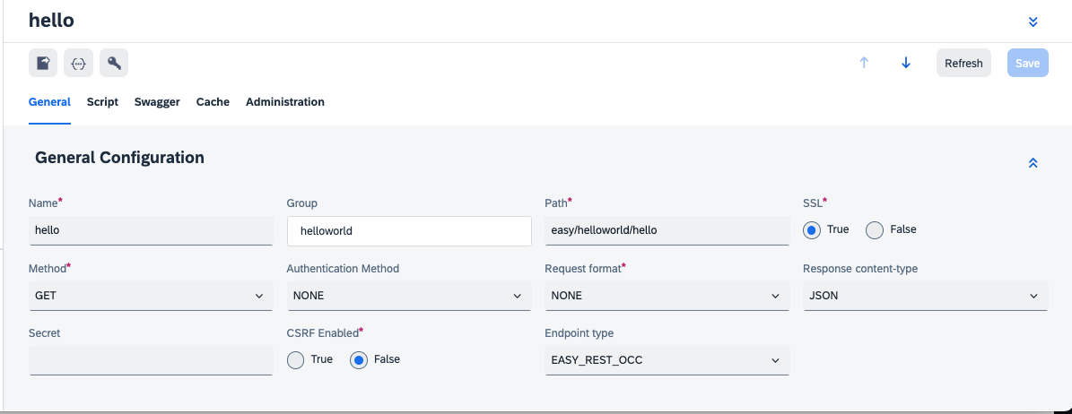The image size is (1072, 414).
Task: Open the Swagger tab
Action: (x=157, y=102)
